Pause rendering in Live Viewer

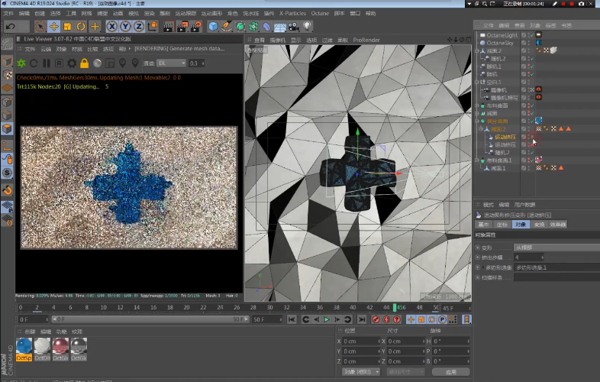[x=47, y=63]
